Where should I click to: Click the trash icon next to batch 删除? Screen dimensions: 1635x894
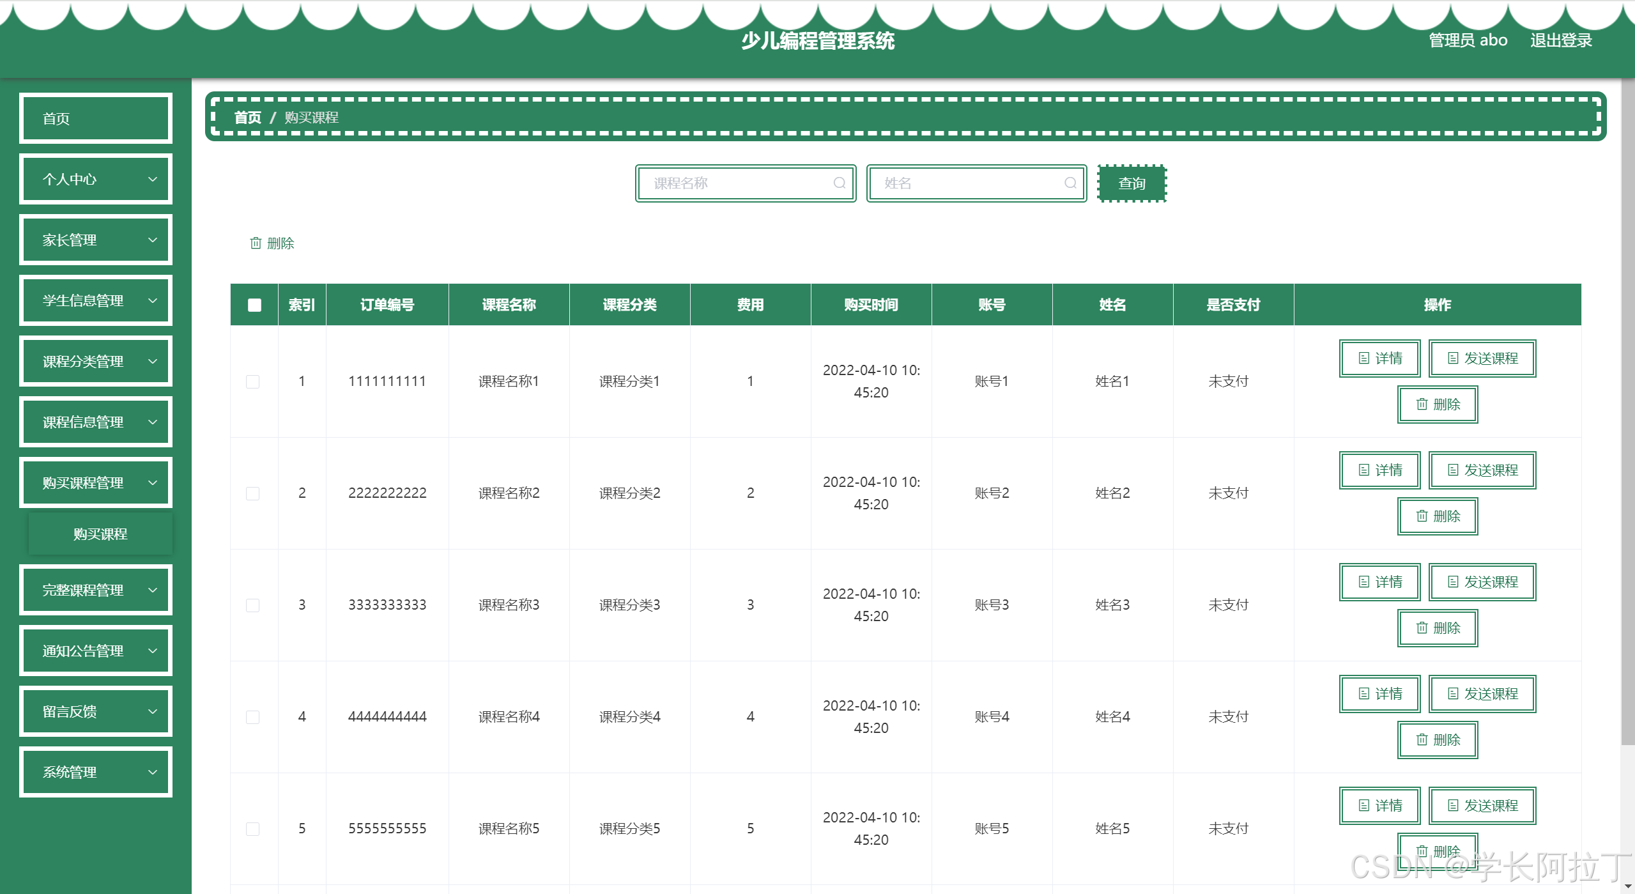pyautogui.click(x=256, y=243)
